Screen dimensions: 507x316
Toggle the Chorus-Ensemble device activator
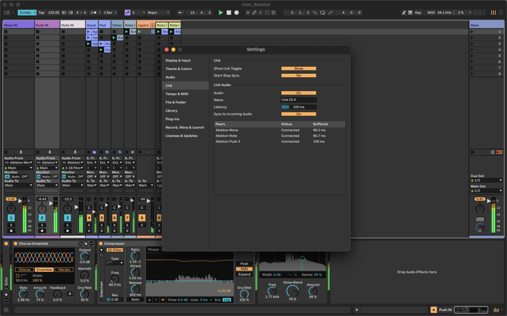coord(15,243)
